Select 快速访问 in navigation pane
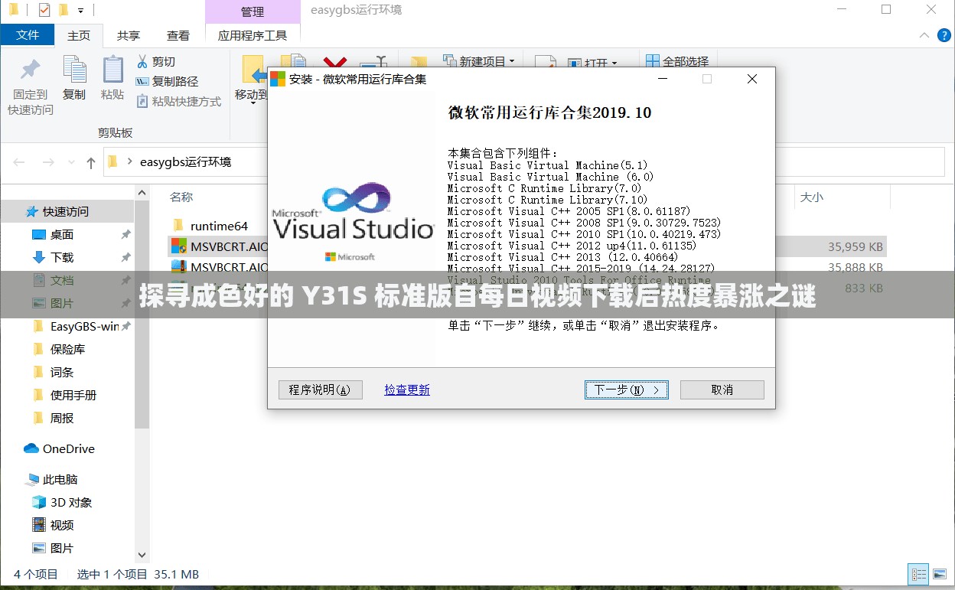 click(x=66, y=211)
